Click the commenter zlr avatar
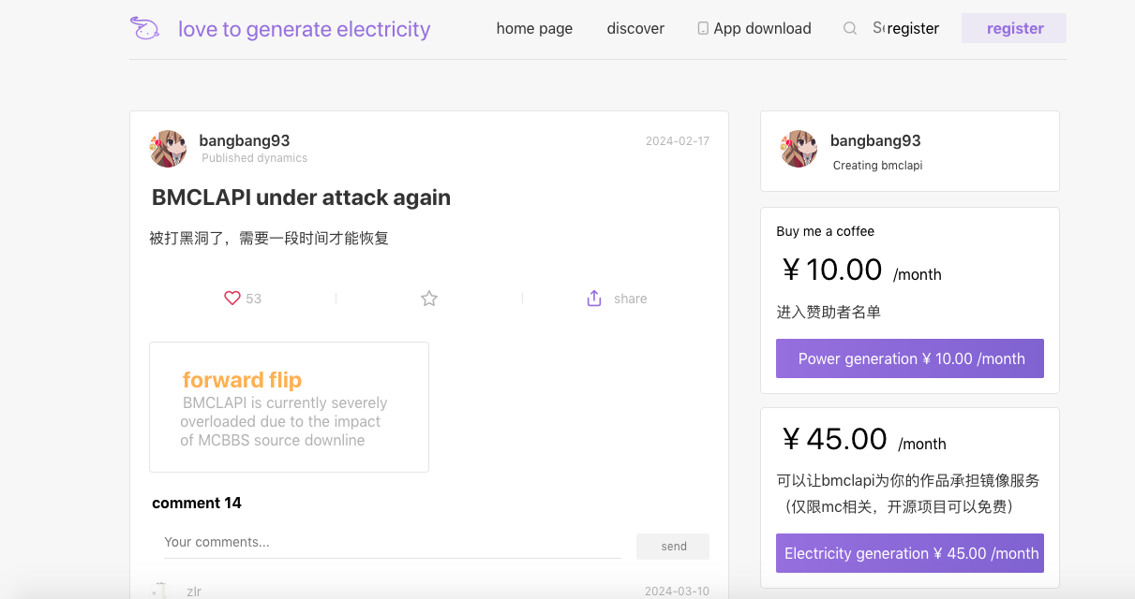 [x=160, y=591]
